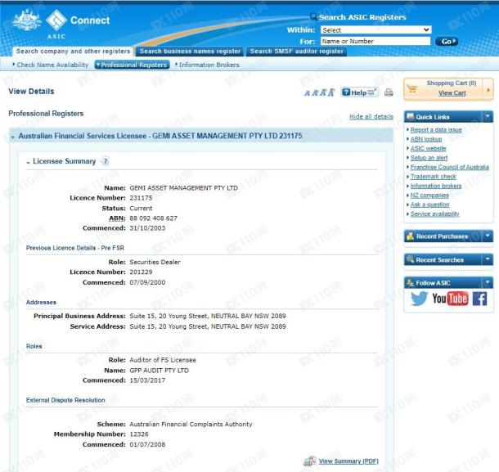Expand the Shopping Cart side arrow

point(488,90)
